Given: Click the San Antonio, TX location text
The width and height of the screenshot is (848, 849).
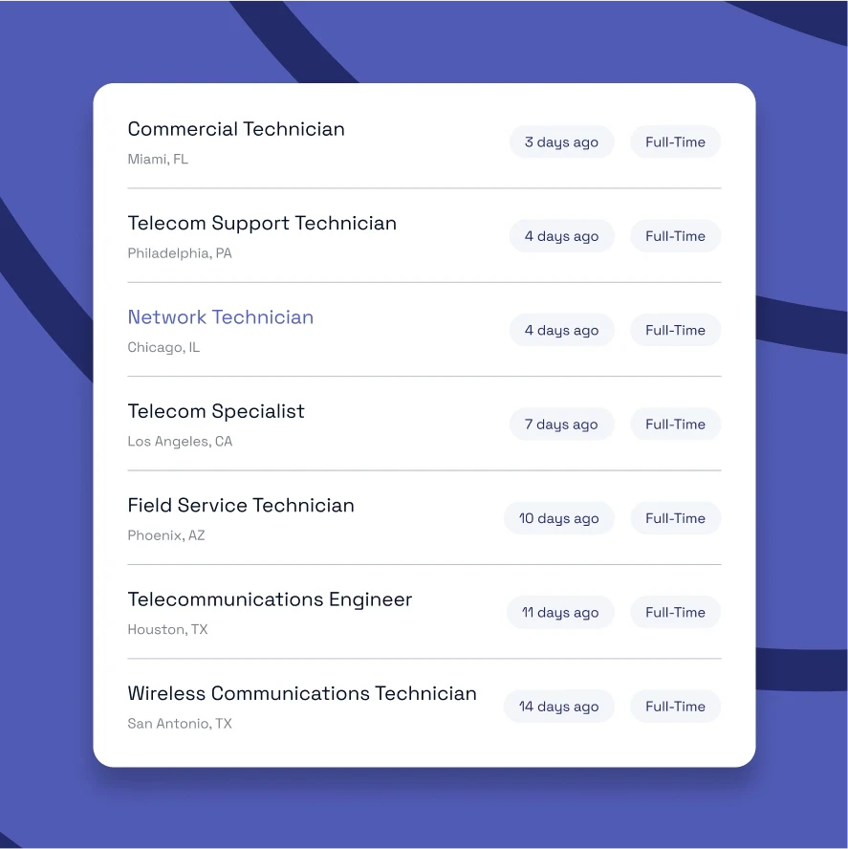Looking at the screenshot, I should click(x=180, y=724).
